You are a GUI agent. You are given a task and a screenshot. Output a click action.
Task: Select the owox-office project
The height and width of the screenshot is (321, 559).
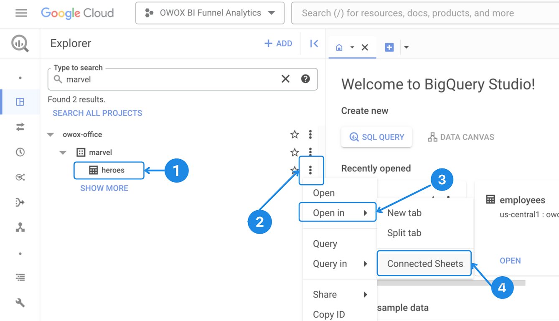click(82, 135)
